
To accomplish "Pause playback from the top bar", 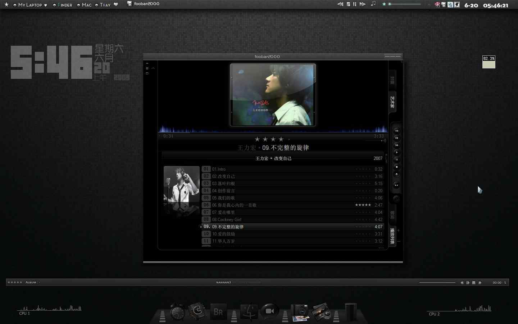I will 355,4.
